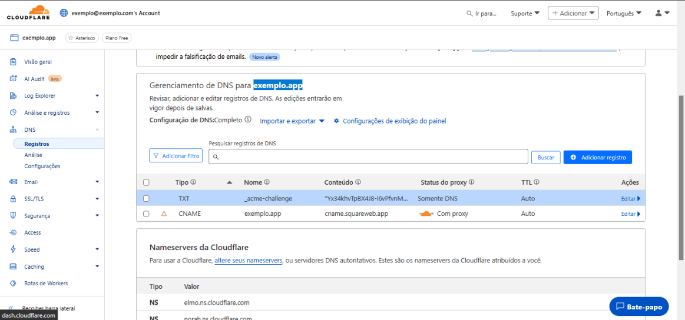Sort records by Tipo arrow

pyautogui.click(x=230, y=182)
